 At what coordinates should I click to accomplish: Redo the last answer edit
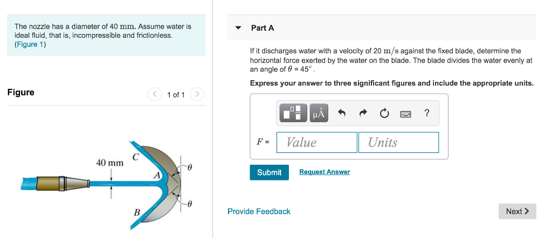coord(363,113)
